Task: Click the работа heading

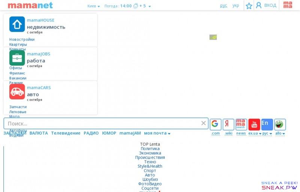Action: point(36,61)
